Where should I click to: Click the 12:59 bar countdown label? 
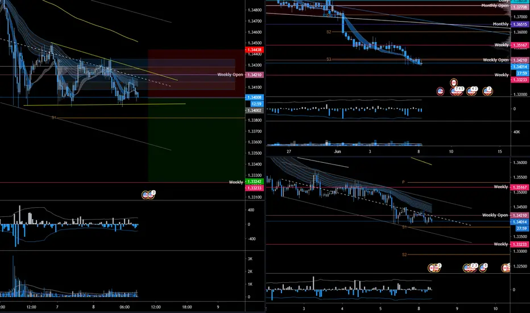(x=256, y=104)
